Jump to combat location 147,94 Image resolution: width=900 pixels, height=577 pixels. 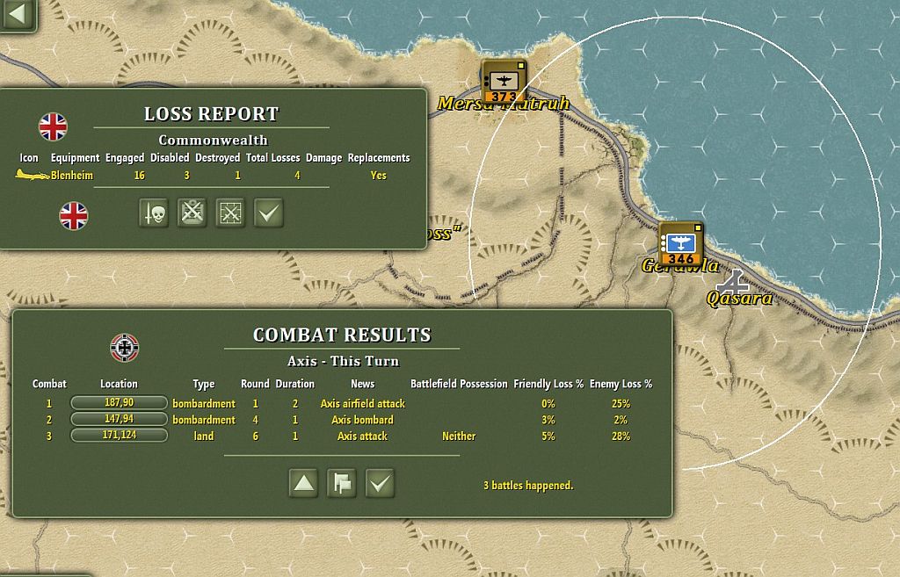click(119, 419)
